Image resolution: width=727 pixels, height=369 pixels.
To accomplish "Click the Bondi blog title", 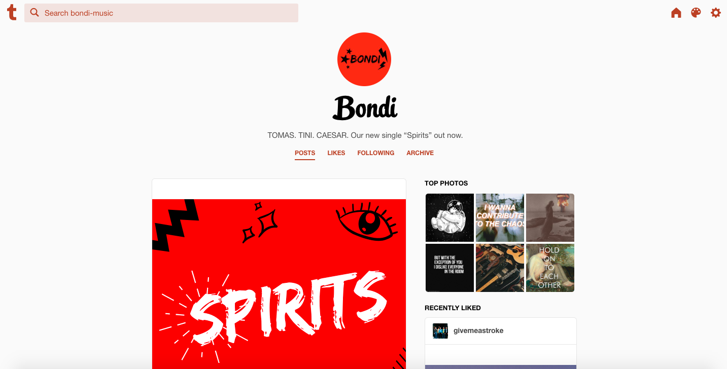I will (x=365, y=108).
